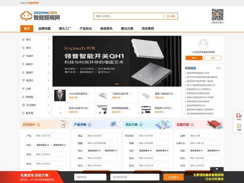Expand the 筒灯 category chevron
This screenshot has width=244, height=183.
point(48,40)
